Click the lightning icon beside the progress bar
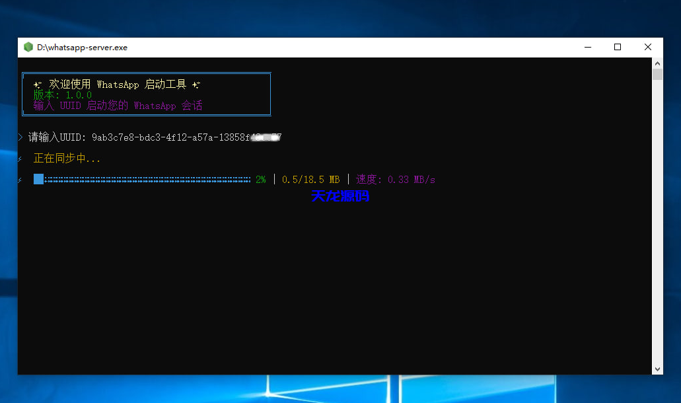The image size is (681, 403). (20, 180)
